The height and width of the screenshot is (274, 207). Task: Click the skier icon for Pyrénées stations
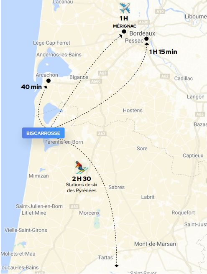pyautogui.click(x=81, y=167)
